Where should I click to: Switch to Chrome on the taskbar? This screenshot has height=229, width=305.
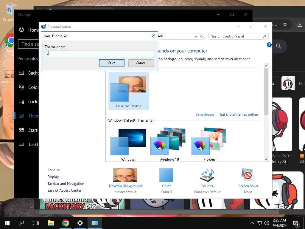[x=65, y=223]
